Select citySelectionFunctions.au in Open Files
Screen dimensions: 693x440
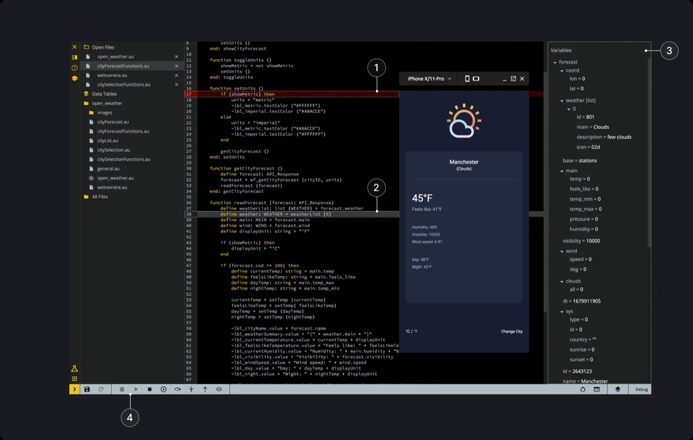(124, 84)
